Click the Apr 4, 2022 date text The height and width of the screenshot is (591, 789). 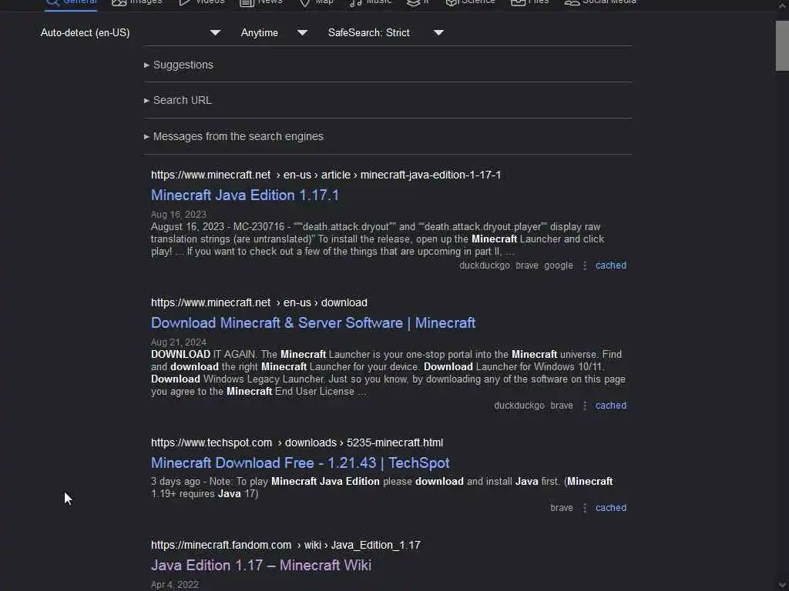pyautogui.click(x=175, y=585)
